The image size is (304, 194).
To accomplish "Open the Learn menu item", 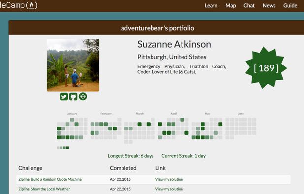I will point(211,6).
